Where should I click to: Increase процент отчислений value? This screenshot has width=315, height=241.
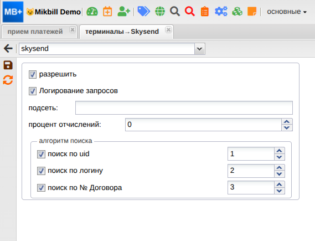pos(287,121)
